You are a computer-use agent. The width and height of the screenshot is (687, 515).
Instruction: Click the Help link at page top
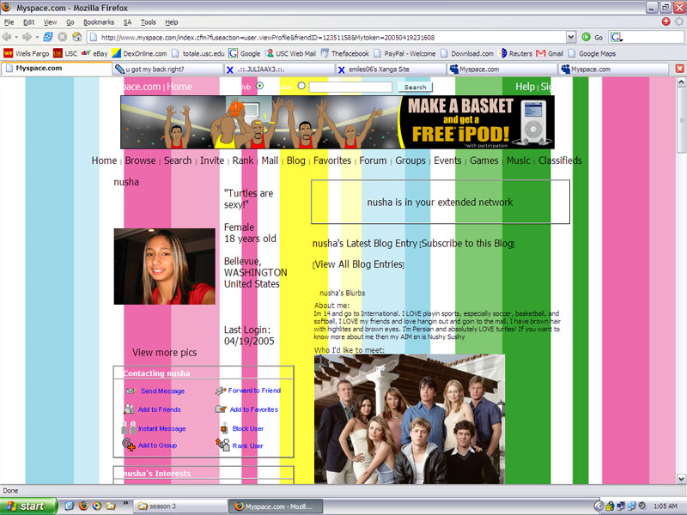tap(525, 87)
